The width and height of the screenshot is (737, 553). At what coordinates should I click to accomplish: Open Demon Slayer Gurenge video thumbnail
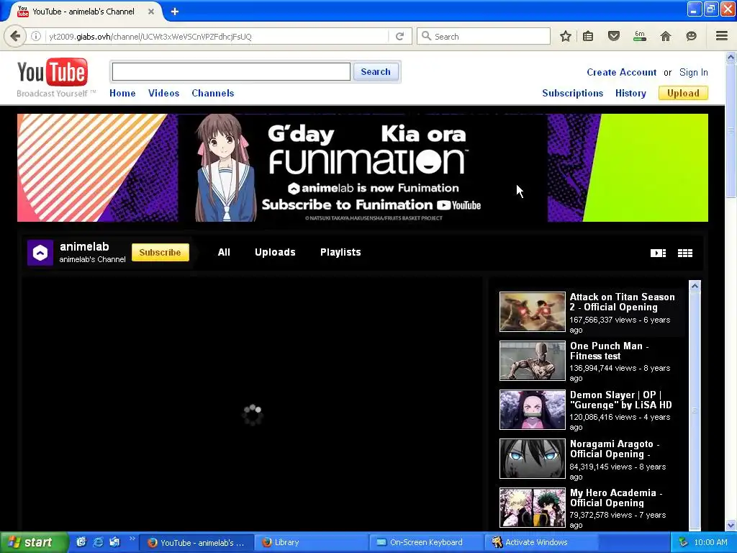(532, 410)
